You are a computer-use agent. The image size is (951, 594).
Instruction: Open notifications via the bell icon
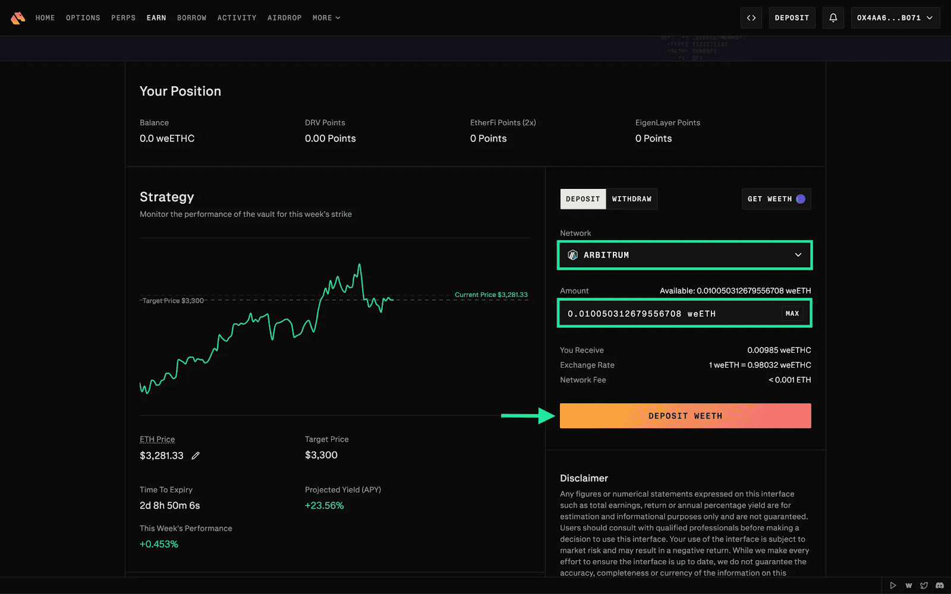[x=833, y=18]
